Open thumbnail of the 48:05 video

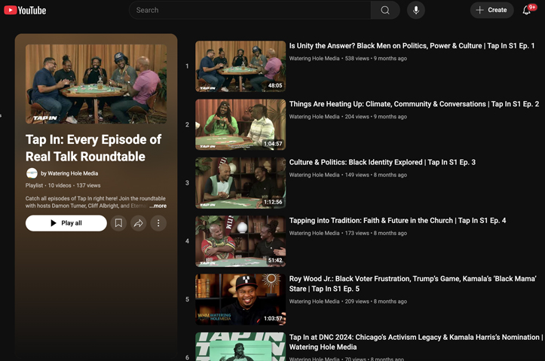coord(240,66)
